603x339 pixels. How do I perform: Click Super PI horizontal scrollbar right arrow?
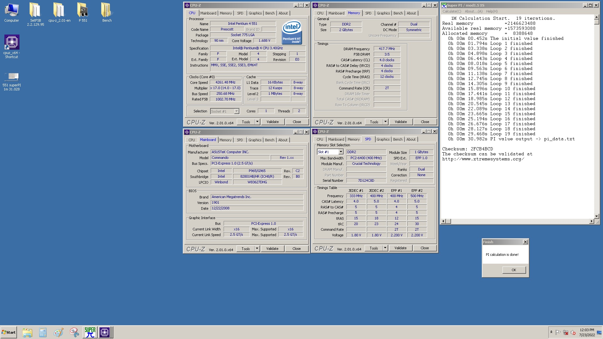(592, 221)
